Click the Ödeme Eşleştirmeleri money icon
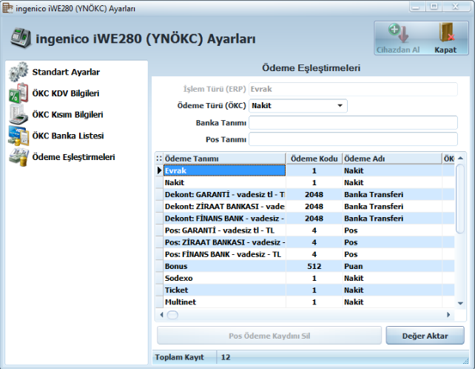Image resolution: width=475 pixels, height=369 pixels. click(18, 157)
